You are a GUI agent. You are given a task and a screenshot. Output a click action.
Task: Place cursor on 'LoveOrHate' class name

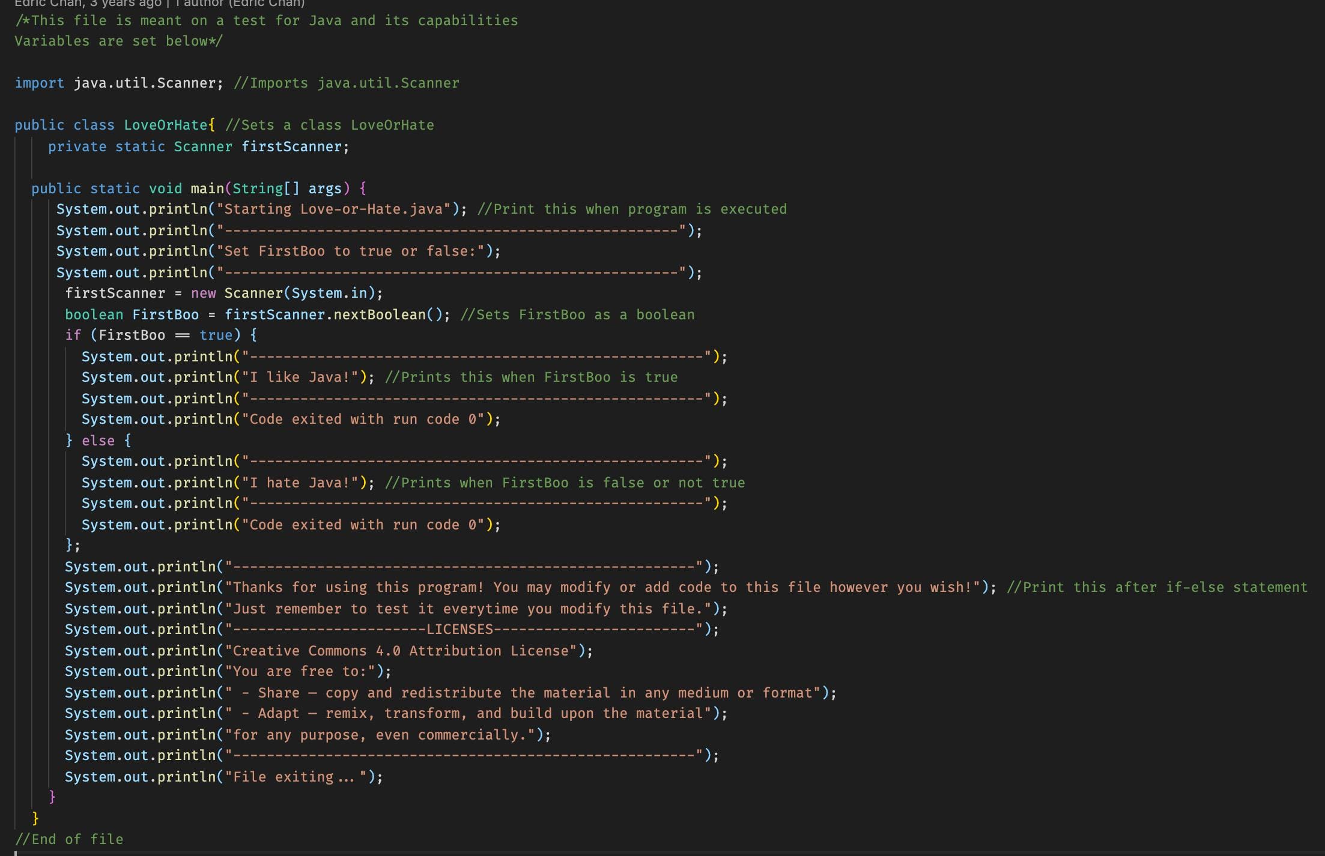pyautogui.click(x=165, y=125)
